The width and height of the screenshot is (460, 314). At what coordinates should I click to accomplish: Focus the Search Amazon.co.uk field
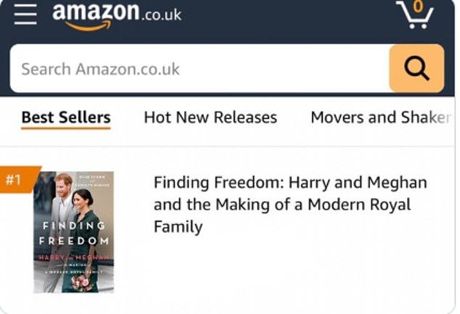(x=196, y=69)
